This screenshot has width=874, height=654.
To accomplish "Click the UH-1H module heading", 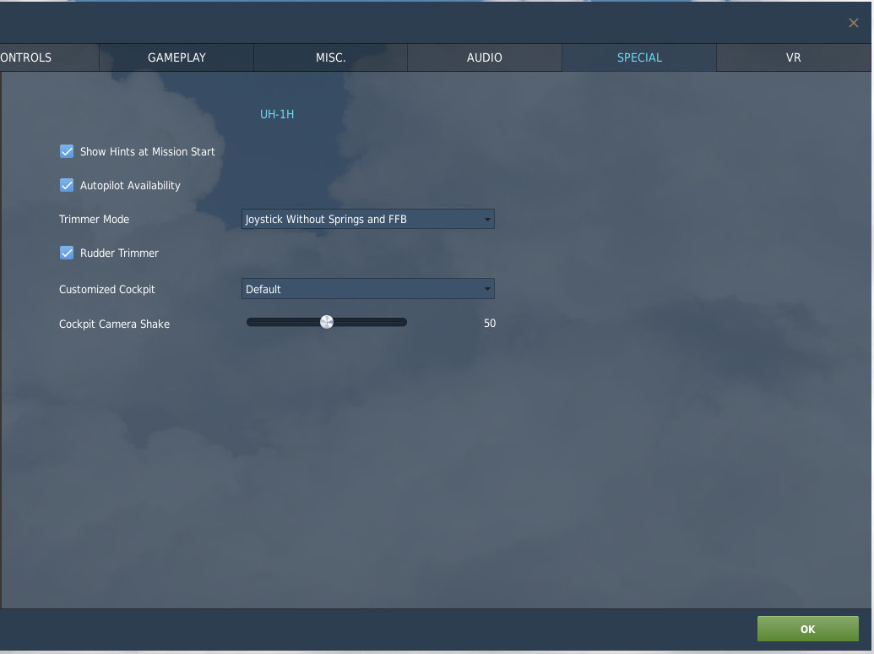I will [x=277, y=114].
